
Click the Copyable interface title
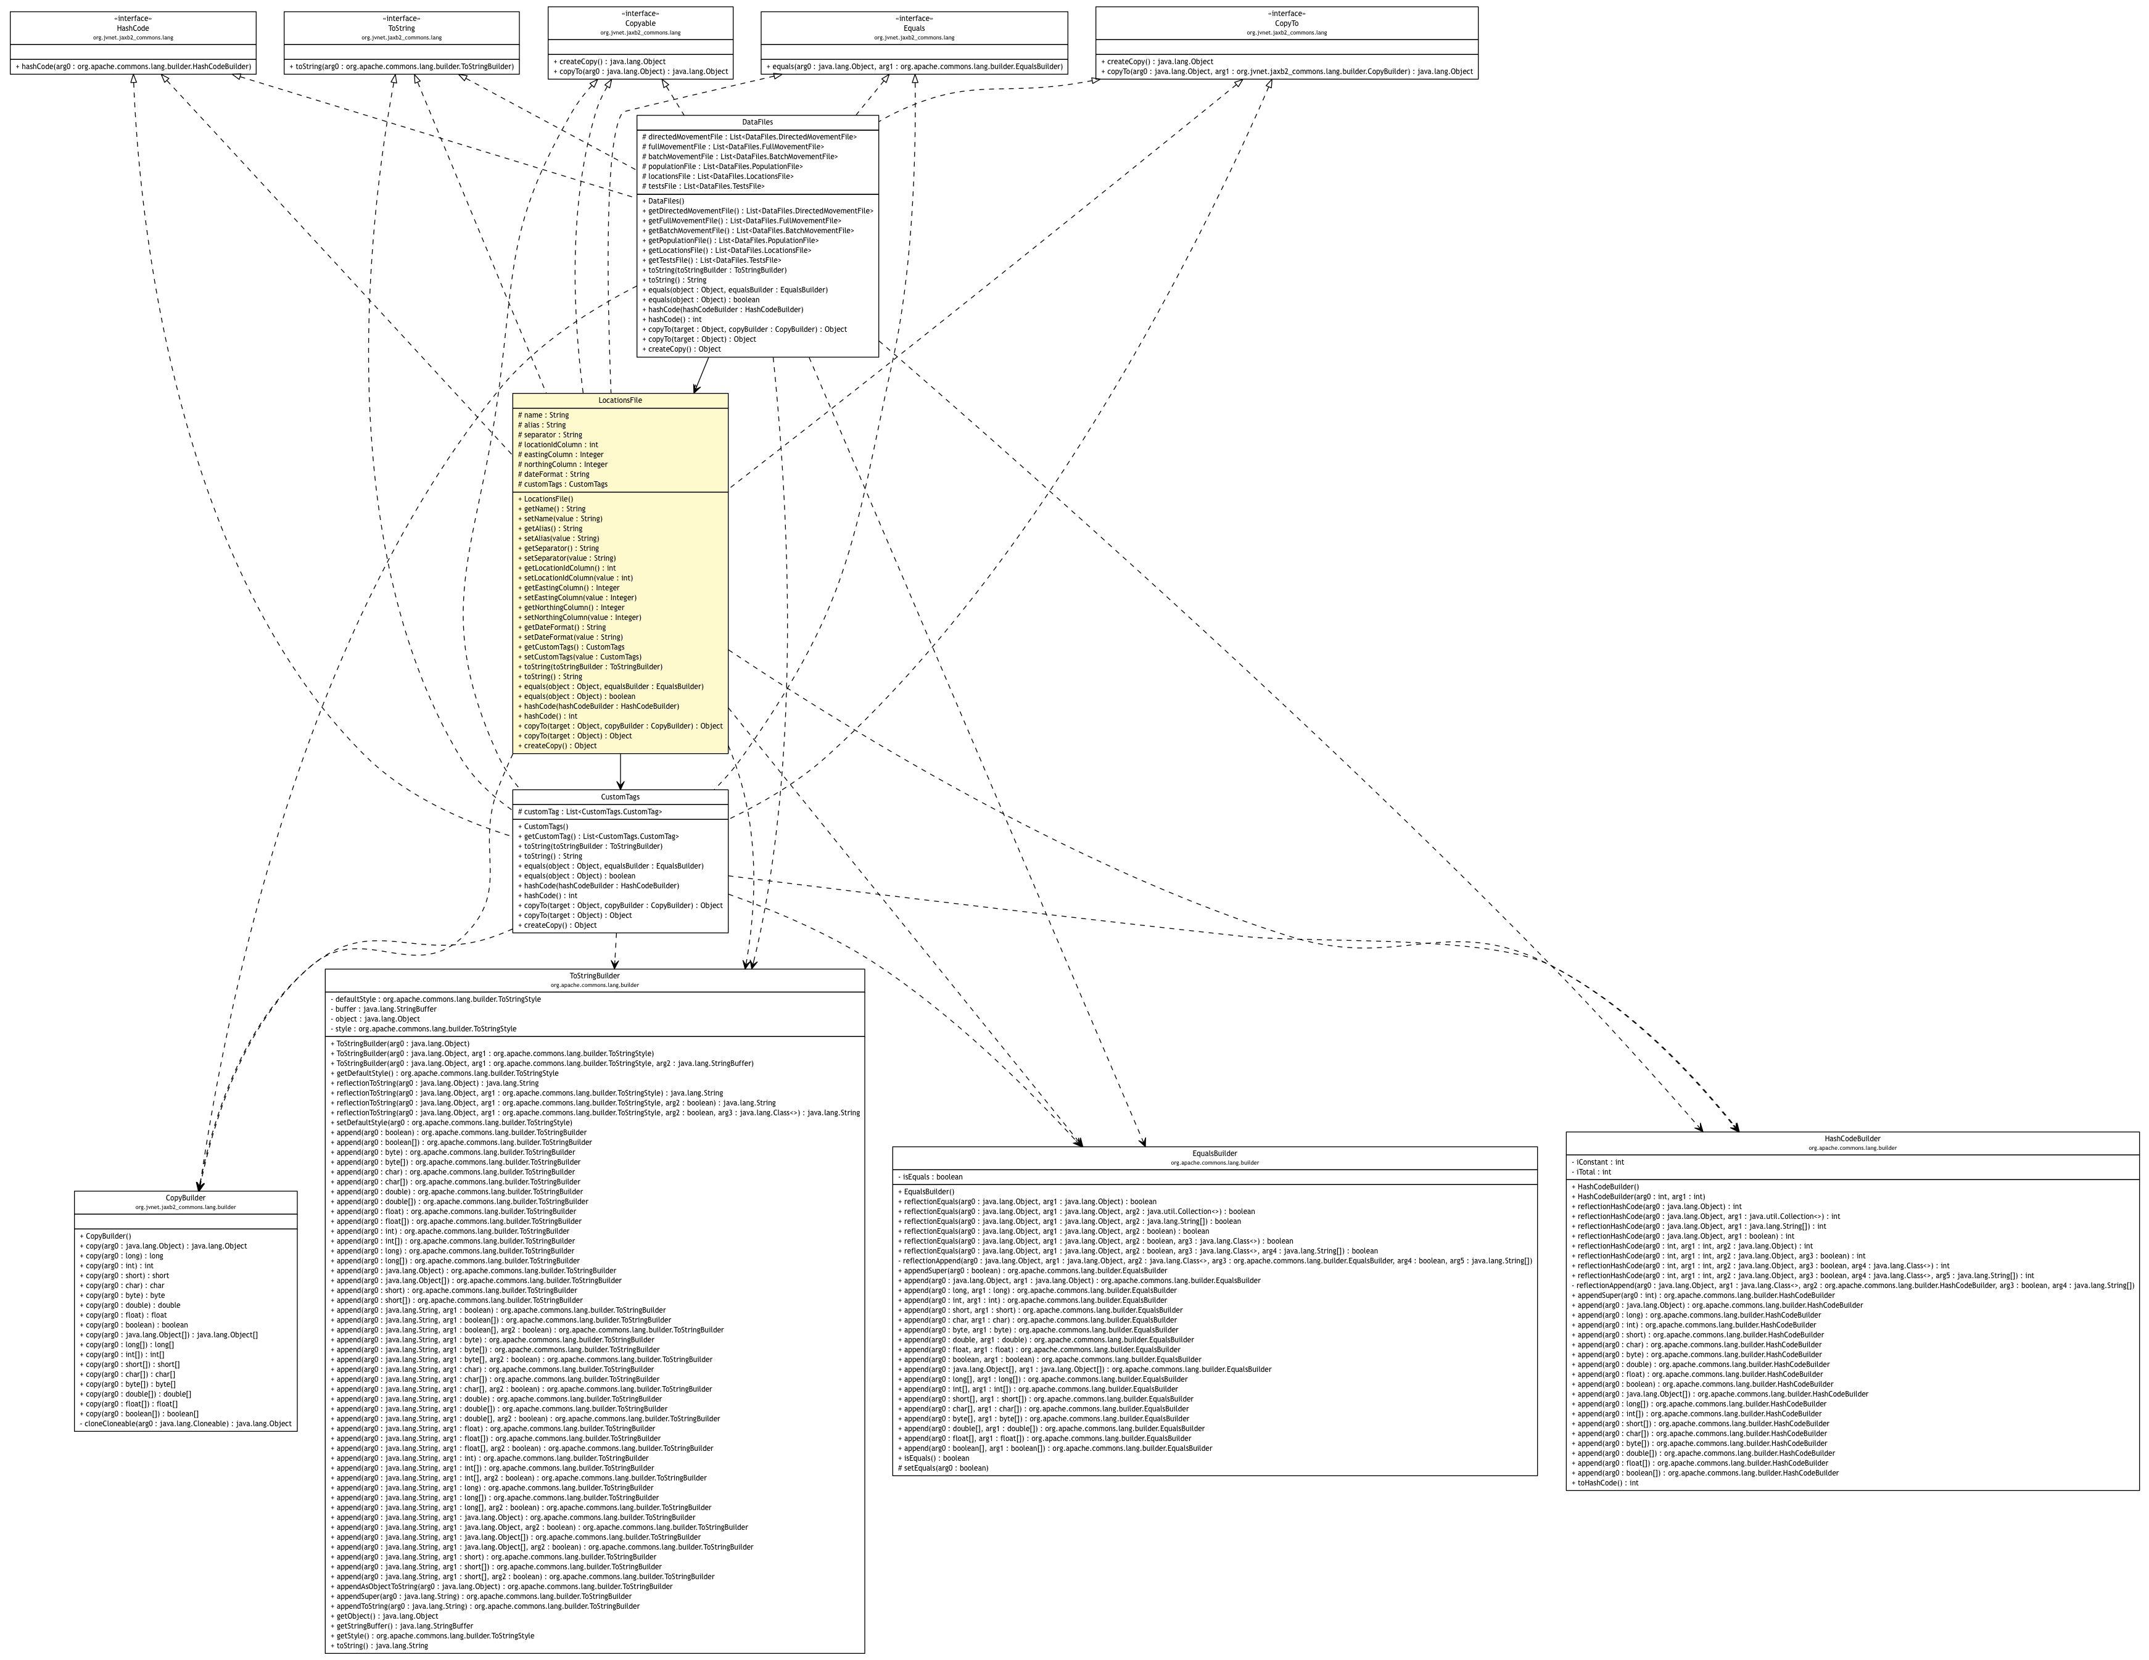point(640,23)
